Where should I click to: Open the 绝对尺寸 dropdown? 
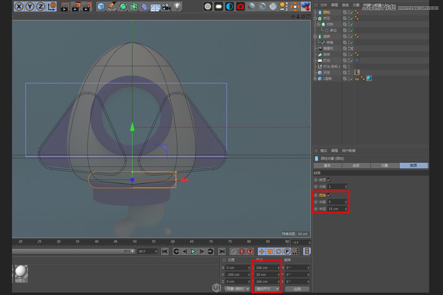(267, 289)
